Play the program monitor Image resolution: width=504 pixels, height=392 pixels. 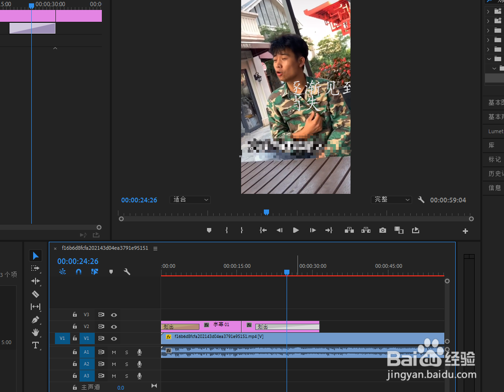tap(296, 230)
